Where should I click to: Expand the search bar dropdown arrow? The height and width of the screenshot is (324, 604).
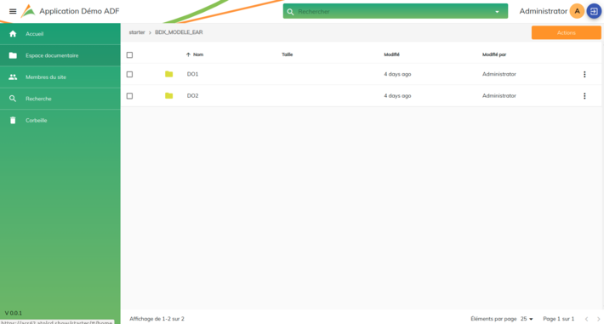pyautogui.click(x=497, y=12)
